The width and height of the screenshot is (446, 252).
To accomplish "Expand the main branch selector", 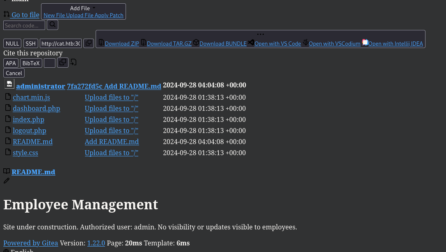I will coord(20,1).
